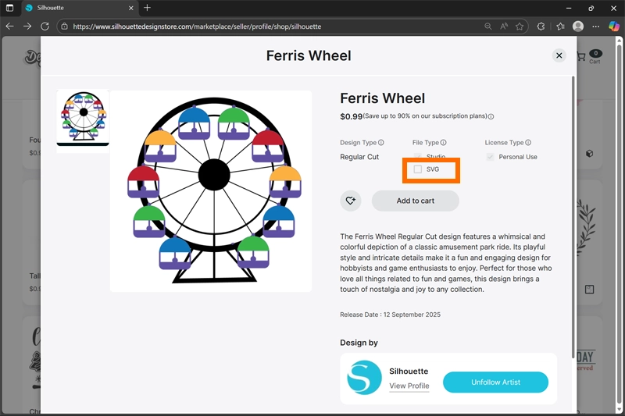Image resolution: width=625 pixels, height=416 pixels.
Task: Close the Ferris Wheel dialog
Action: click(x=559, y=55)
